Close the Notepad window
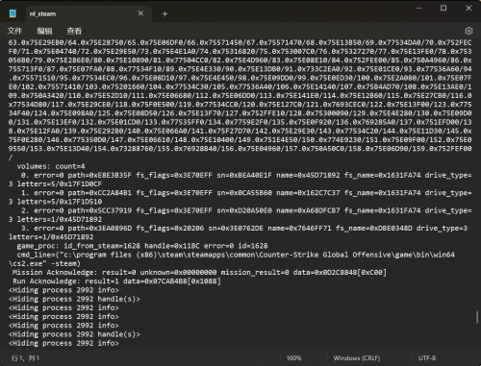The height and width of the screenshot is (366, 481). point(468,8)
